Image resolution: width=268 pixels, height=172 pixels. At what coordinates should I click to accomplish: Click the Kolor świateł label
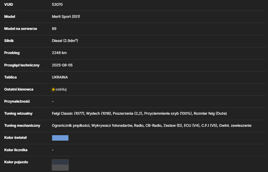(15, 138)
